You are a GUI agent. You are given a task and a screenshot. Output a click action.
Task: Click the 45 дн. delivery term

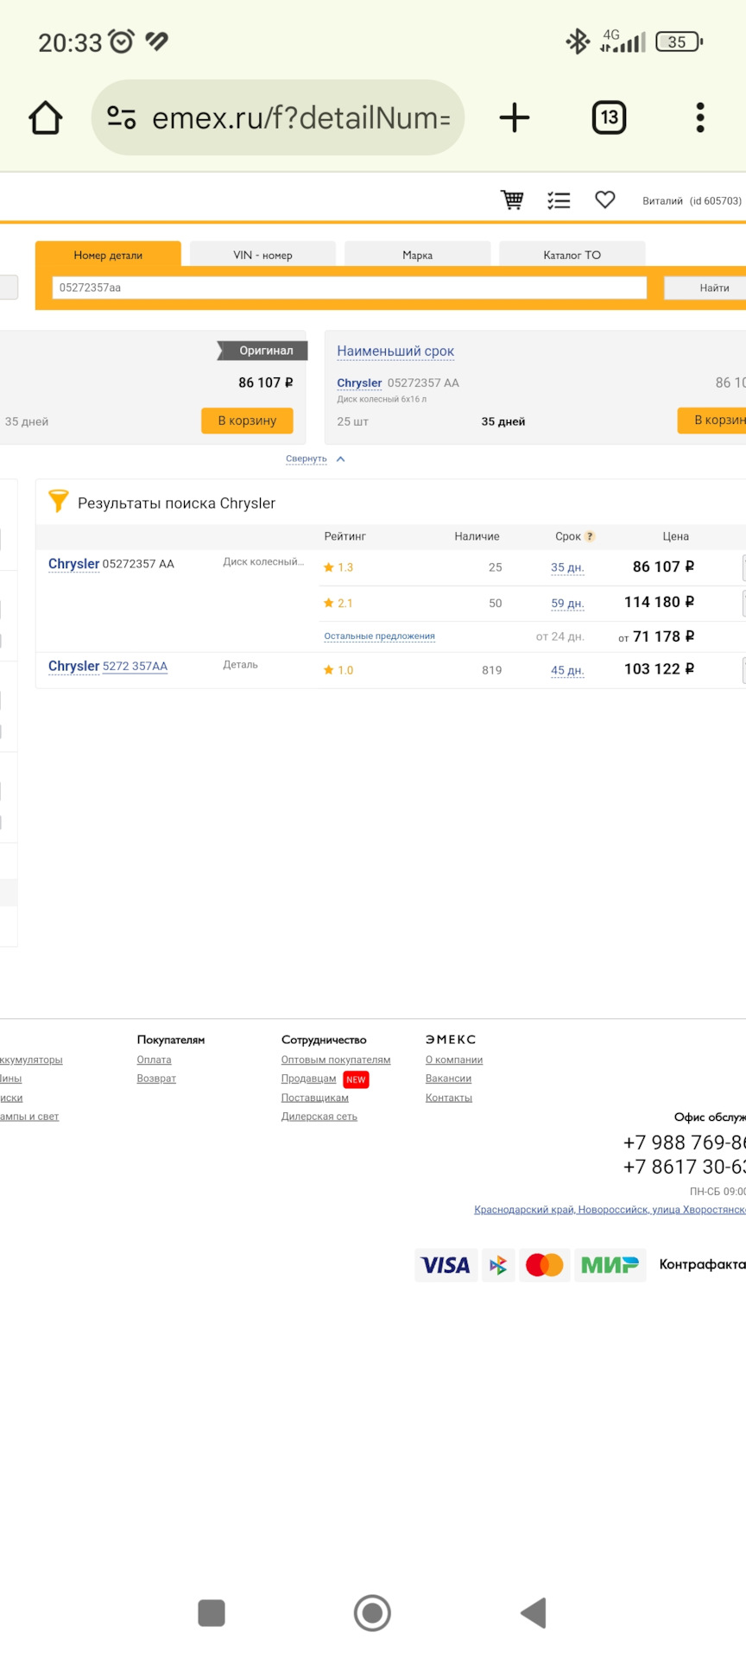pyautogui.click(x=567, y=670)
